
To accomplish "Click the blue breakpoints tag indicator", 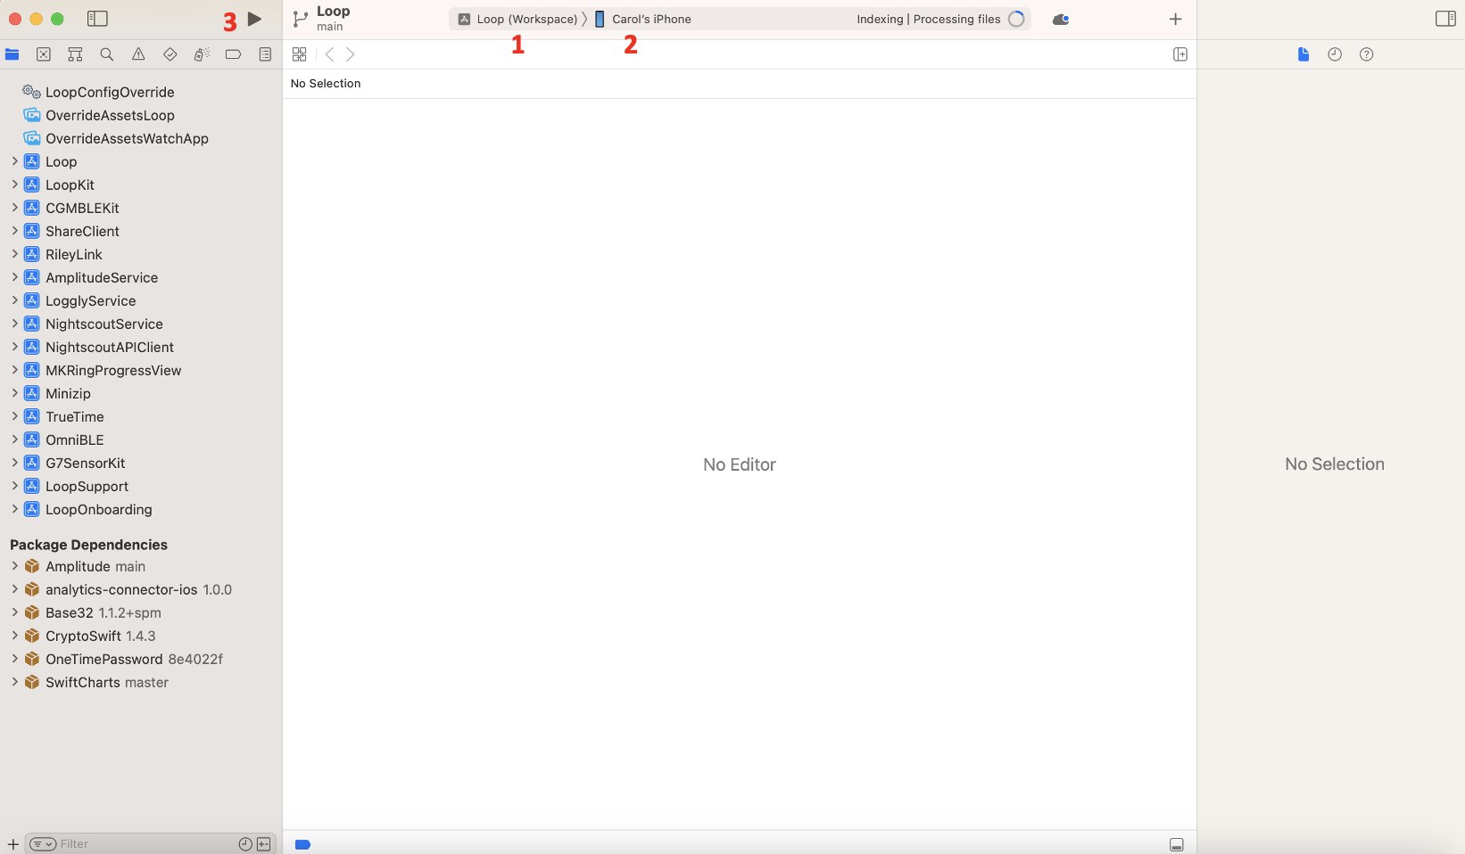I will click(x=302, y=844).
